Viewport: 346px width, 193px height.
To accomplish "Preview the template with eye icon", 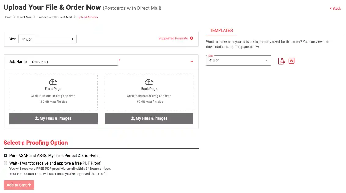I will (x=291, y=61).
